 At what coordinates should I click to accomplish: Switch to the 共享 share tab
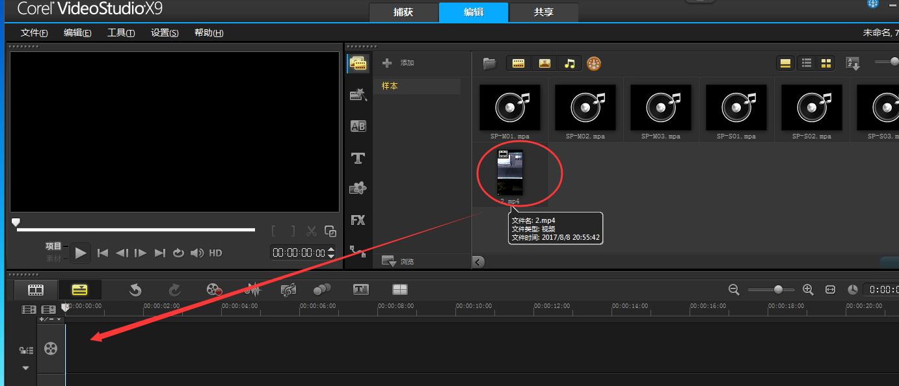click(543, 12)
